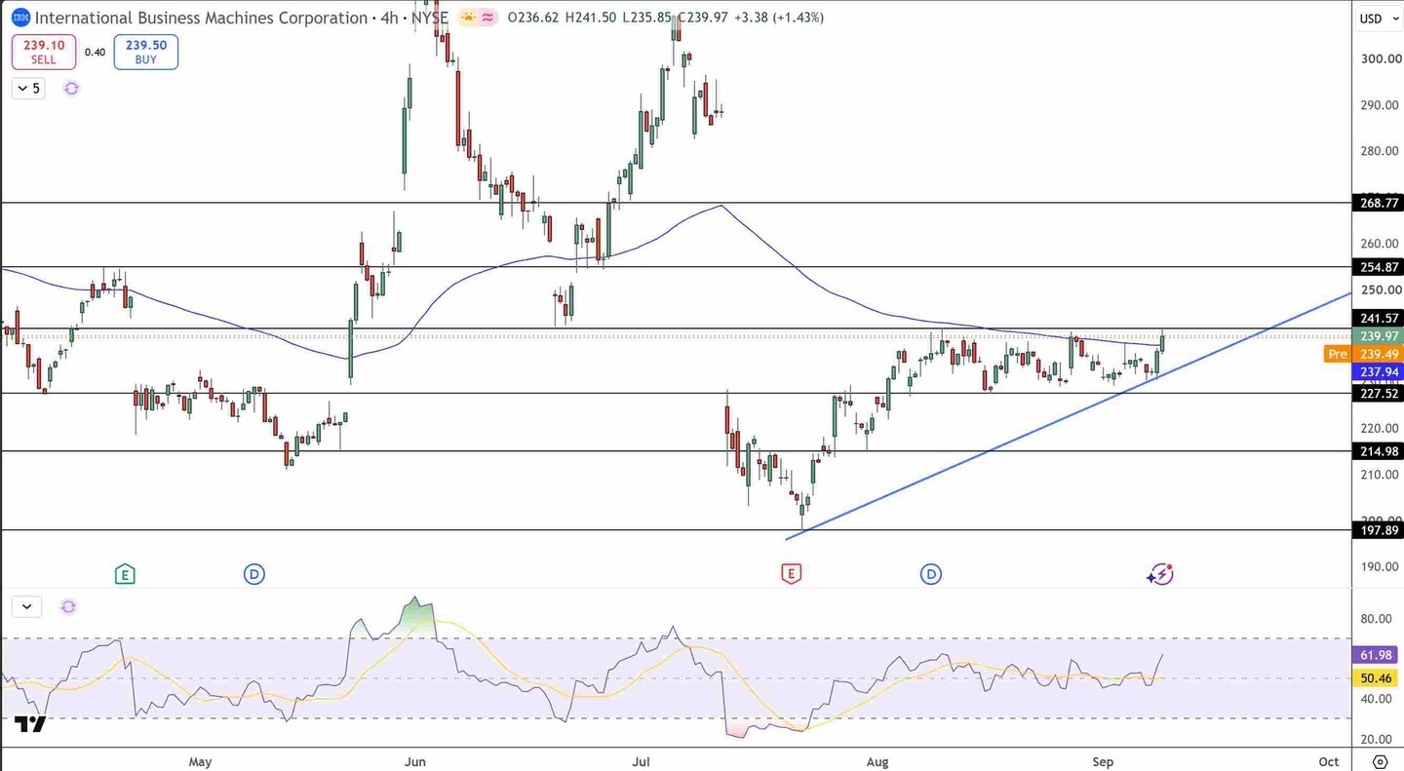Viewport: 1404px width, 771px height.
Task: Click the IBM logo icon in header
Action: (19, 18)
